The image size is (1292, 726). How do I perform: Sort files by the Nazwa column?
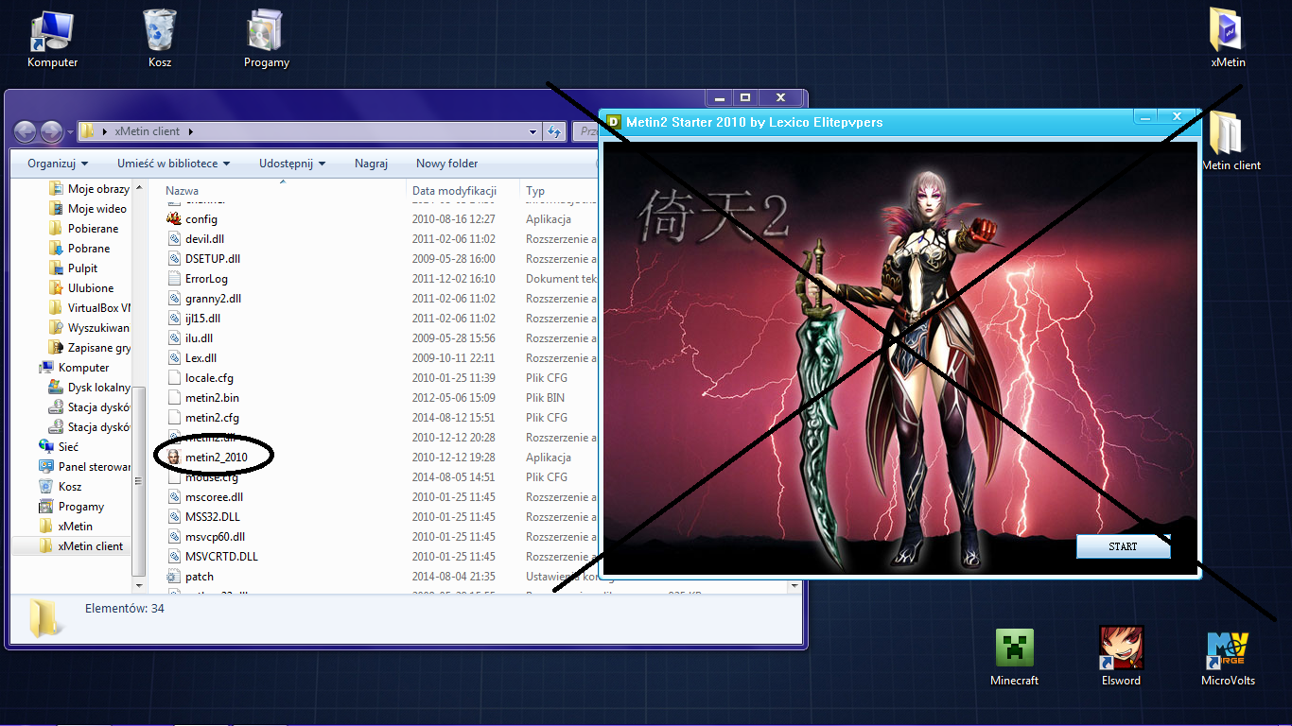(x=182, y=191)
